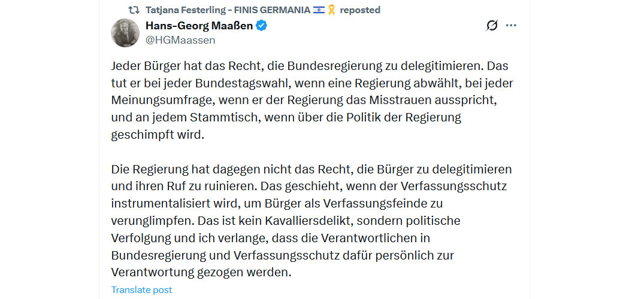Screen dimensions: 629x299
Task: Open Tatjana Festerling's reposter profile link
Action: tap(228, 10)
